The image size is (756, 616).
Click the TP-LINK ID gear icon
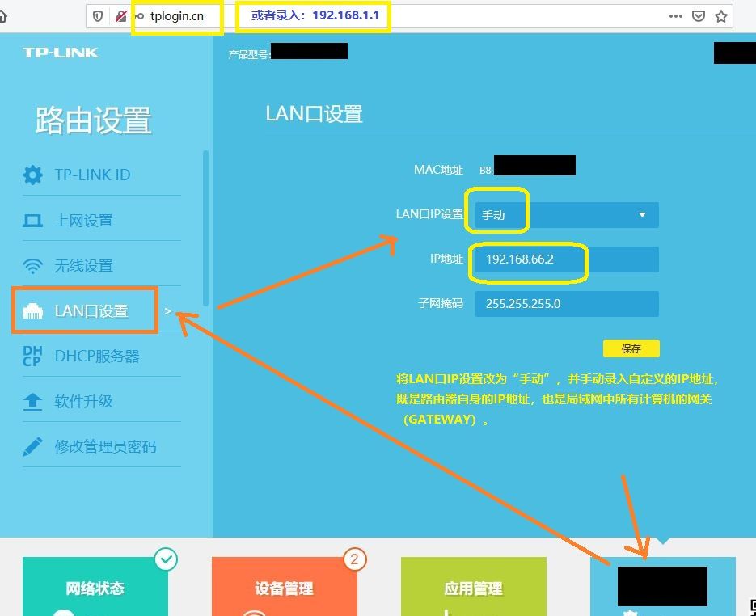(x=32, y=175)
